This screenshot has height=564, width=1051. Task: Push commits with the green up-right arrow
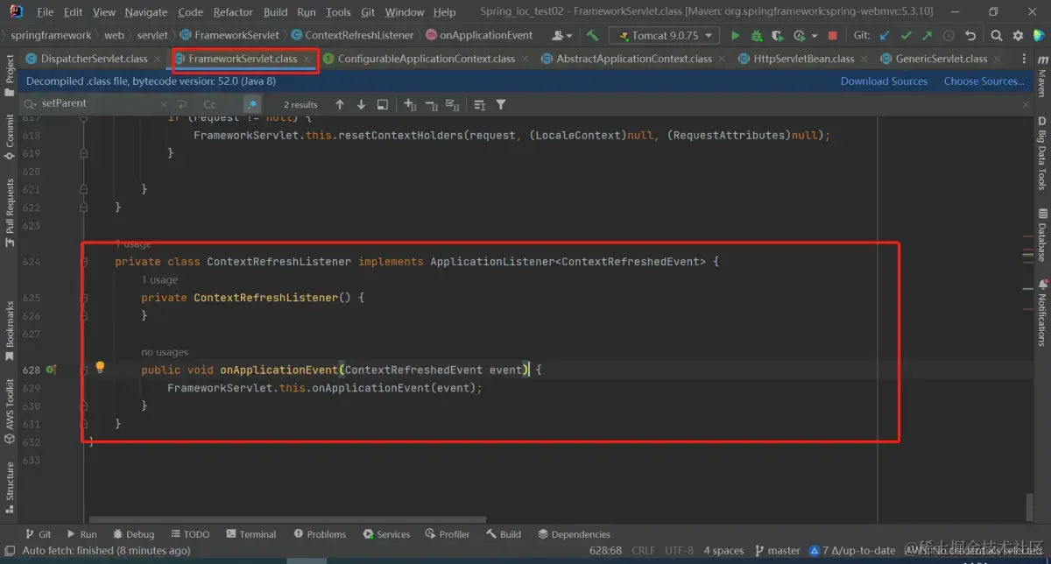[x=927, y=36]
